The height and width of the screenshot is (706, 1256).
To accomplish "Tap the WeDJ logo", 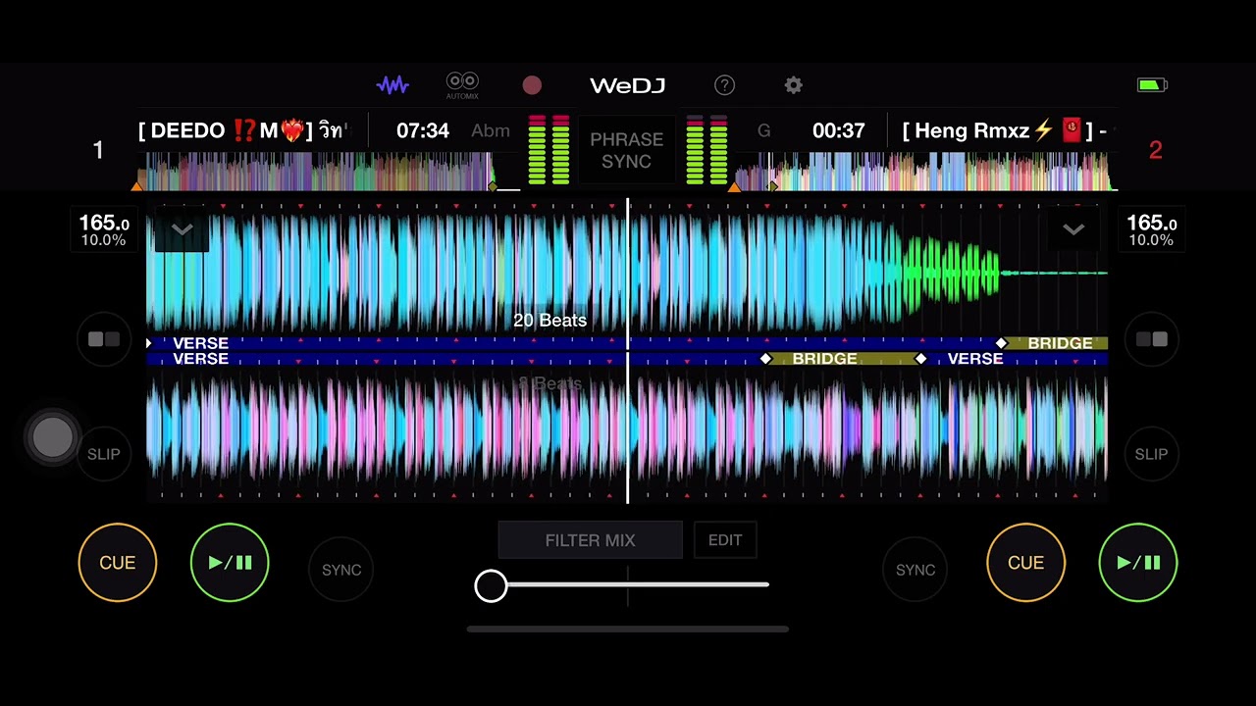I will point(627,85).
